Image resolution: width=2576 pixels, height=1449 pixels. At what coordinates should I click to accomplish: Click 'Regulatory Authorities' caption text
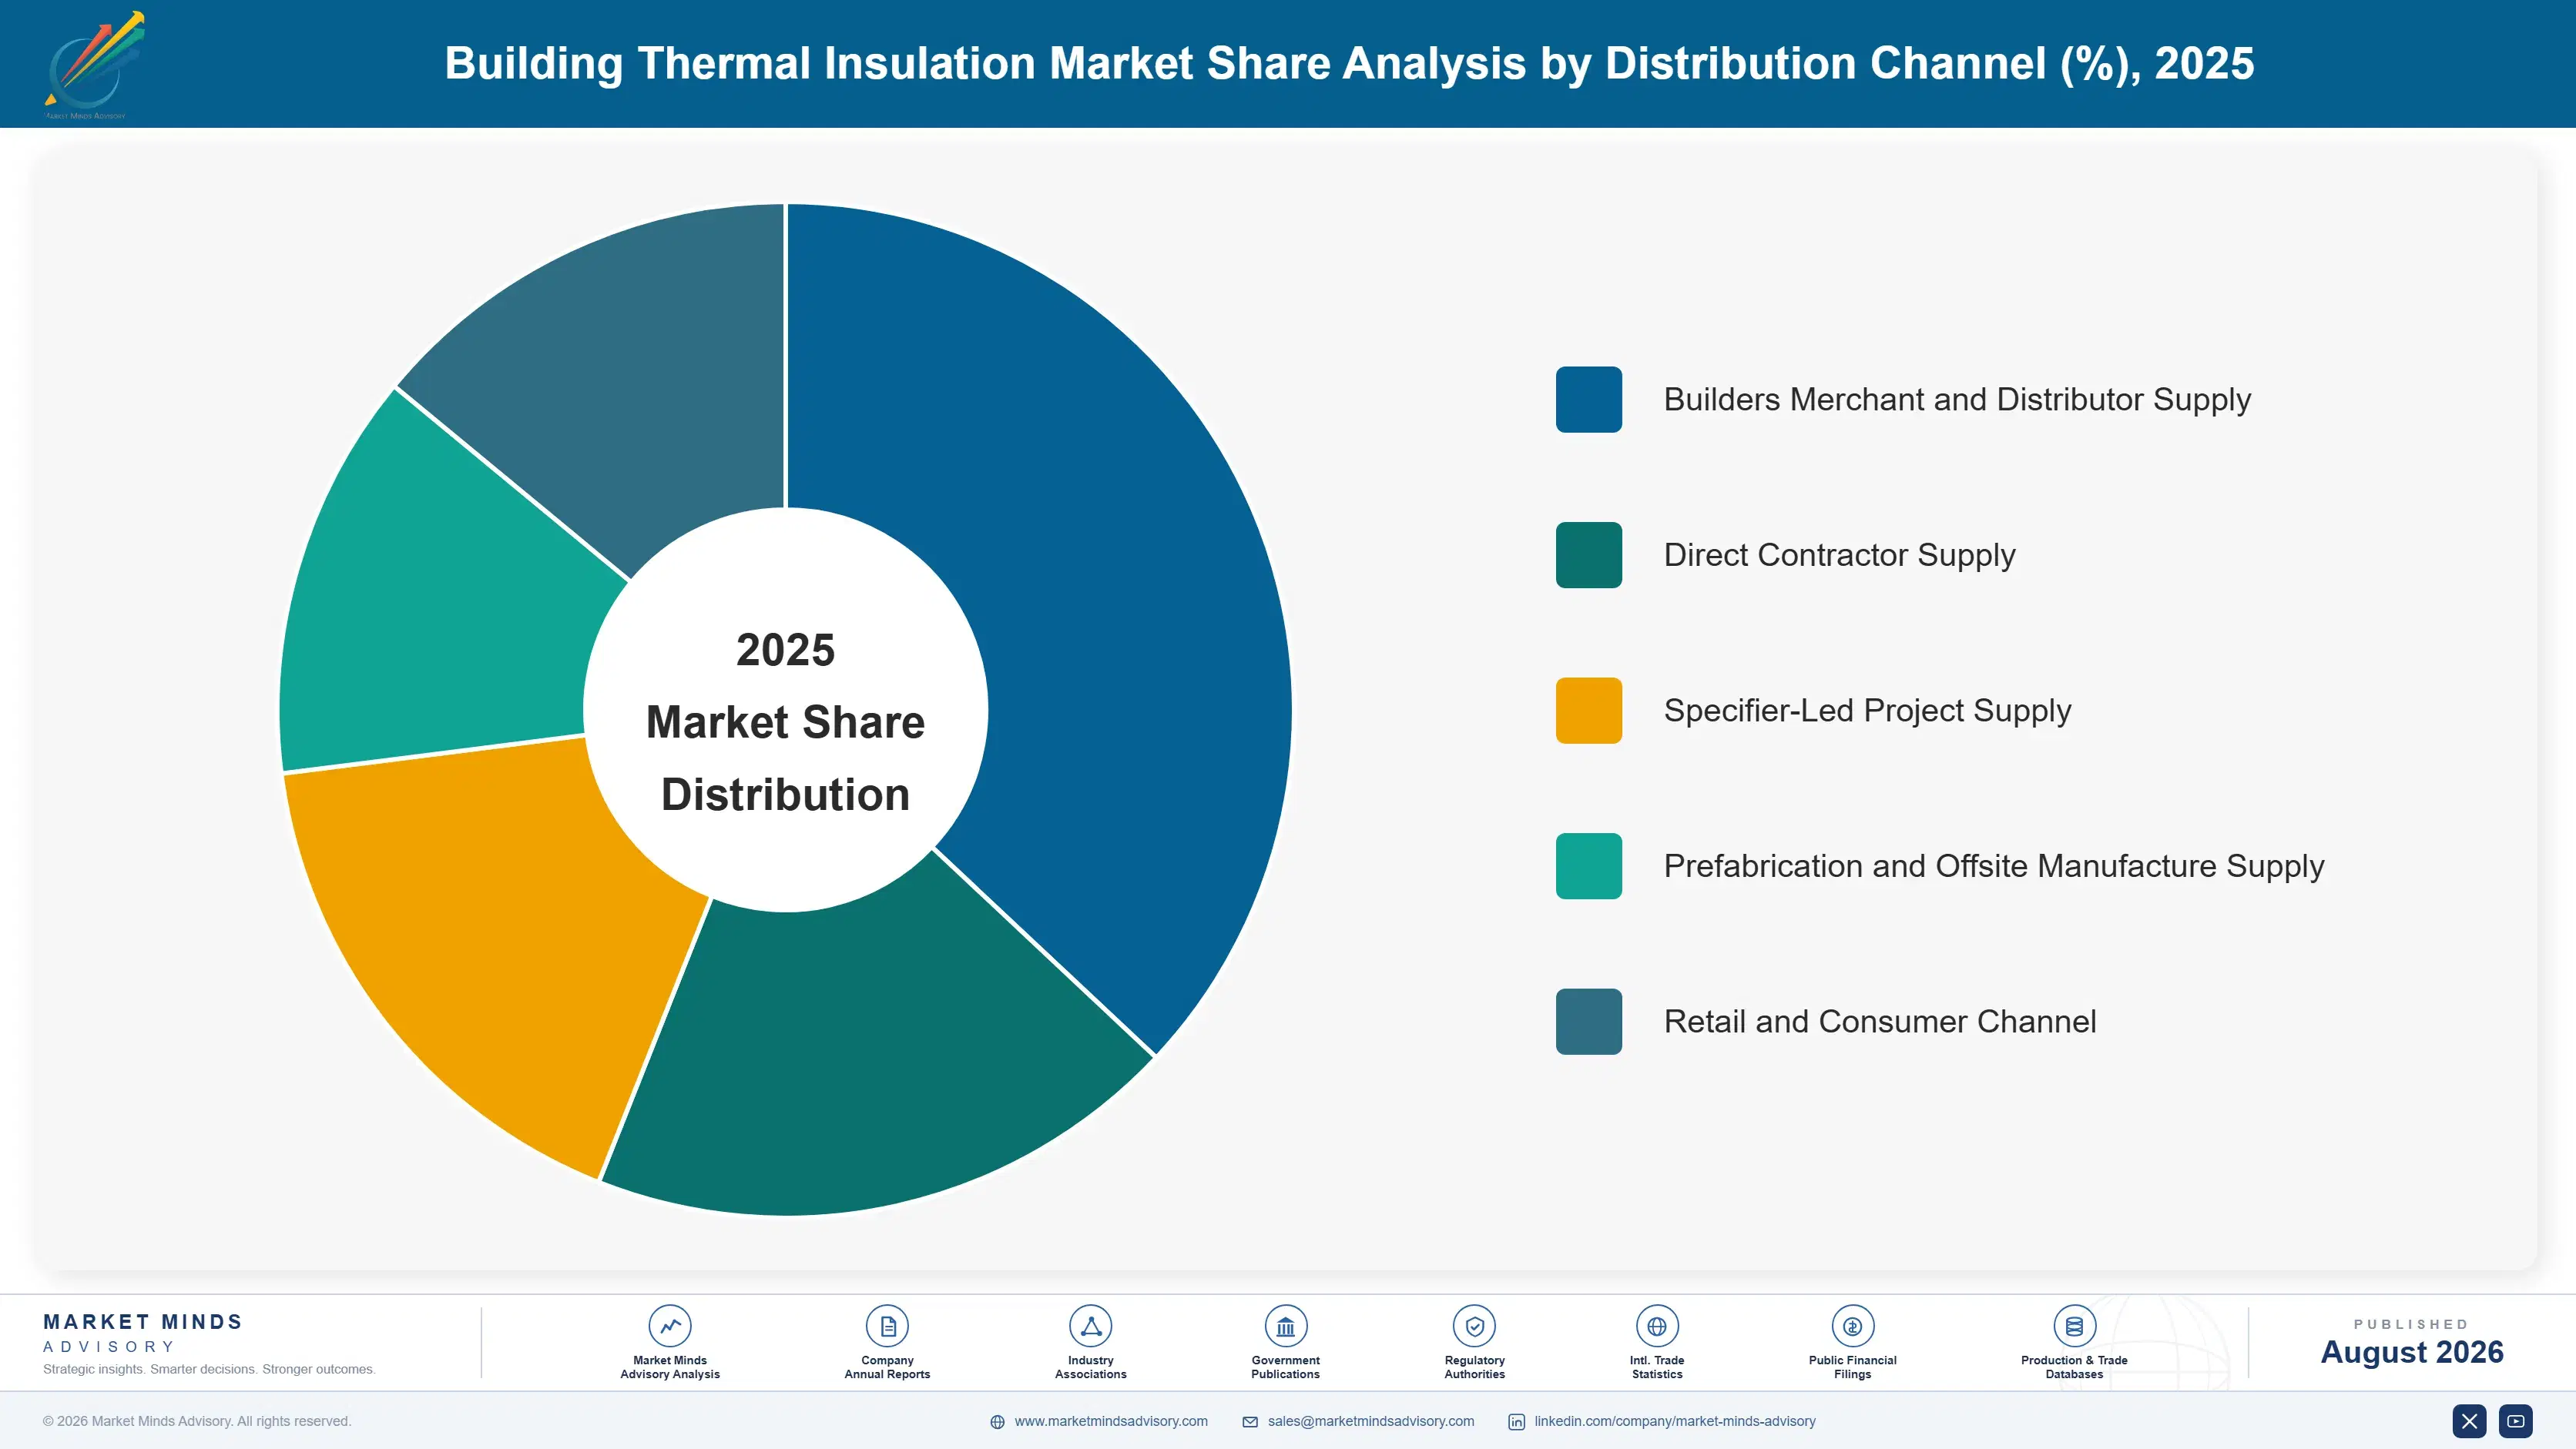click(1474, 1367)
